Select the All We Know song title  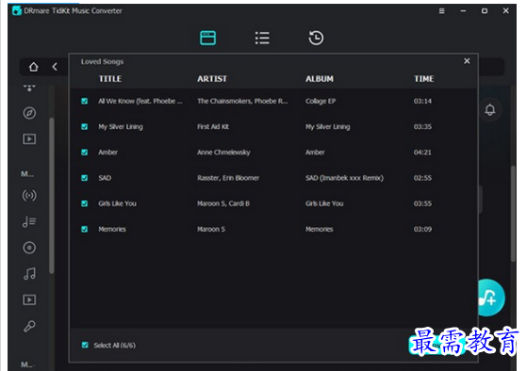pos(140,101)
